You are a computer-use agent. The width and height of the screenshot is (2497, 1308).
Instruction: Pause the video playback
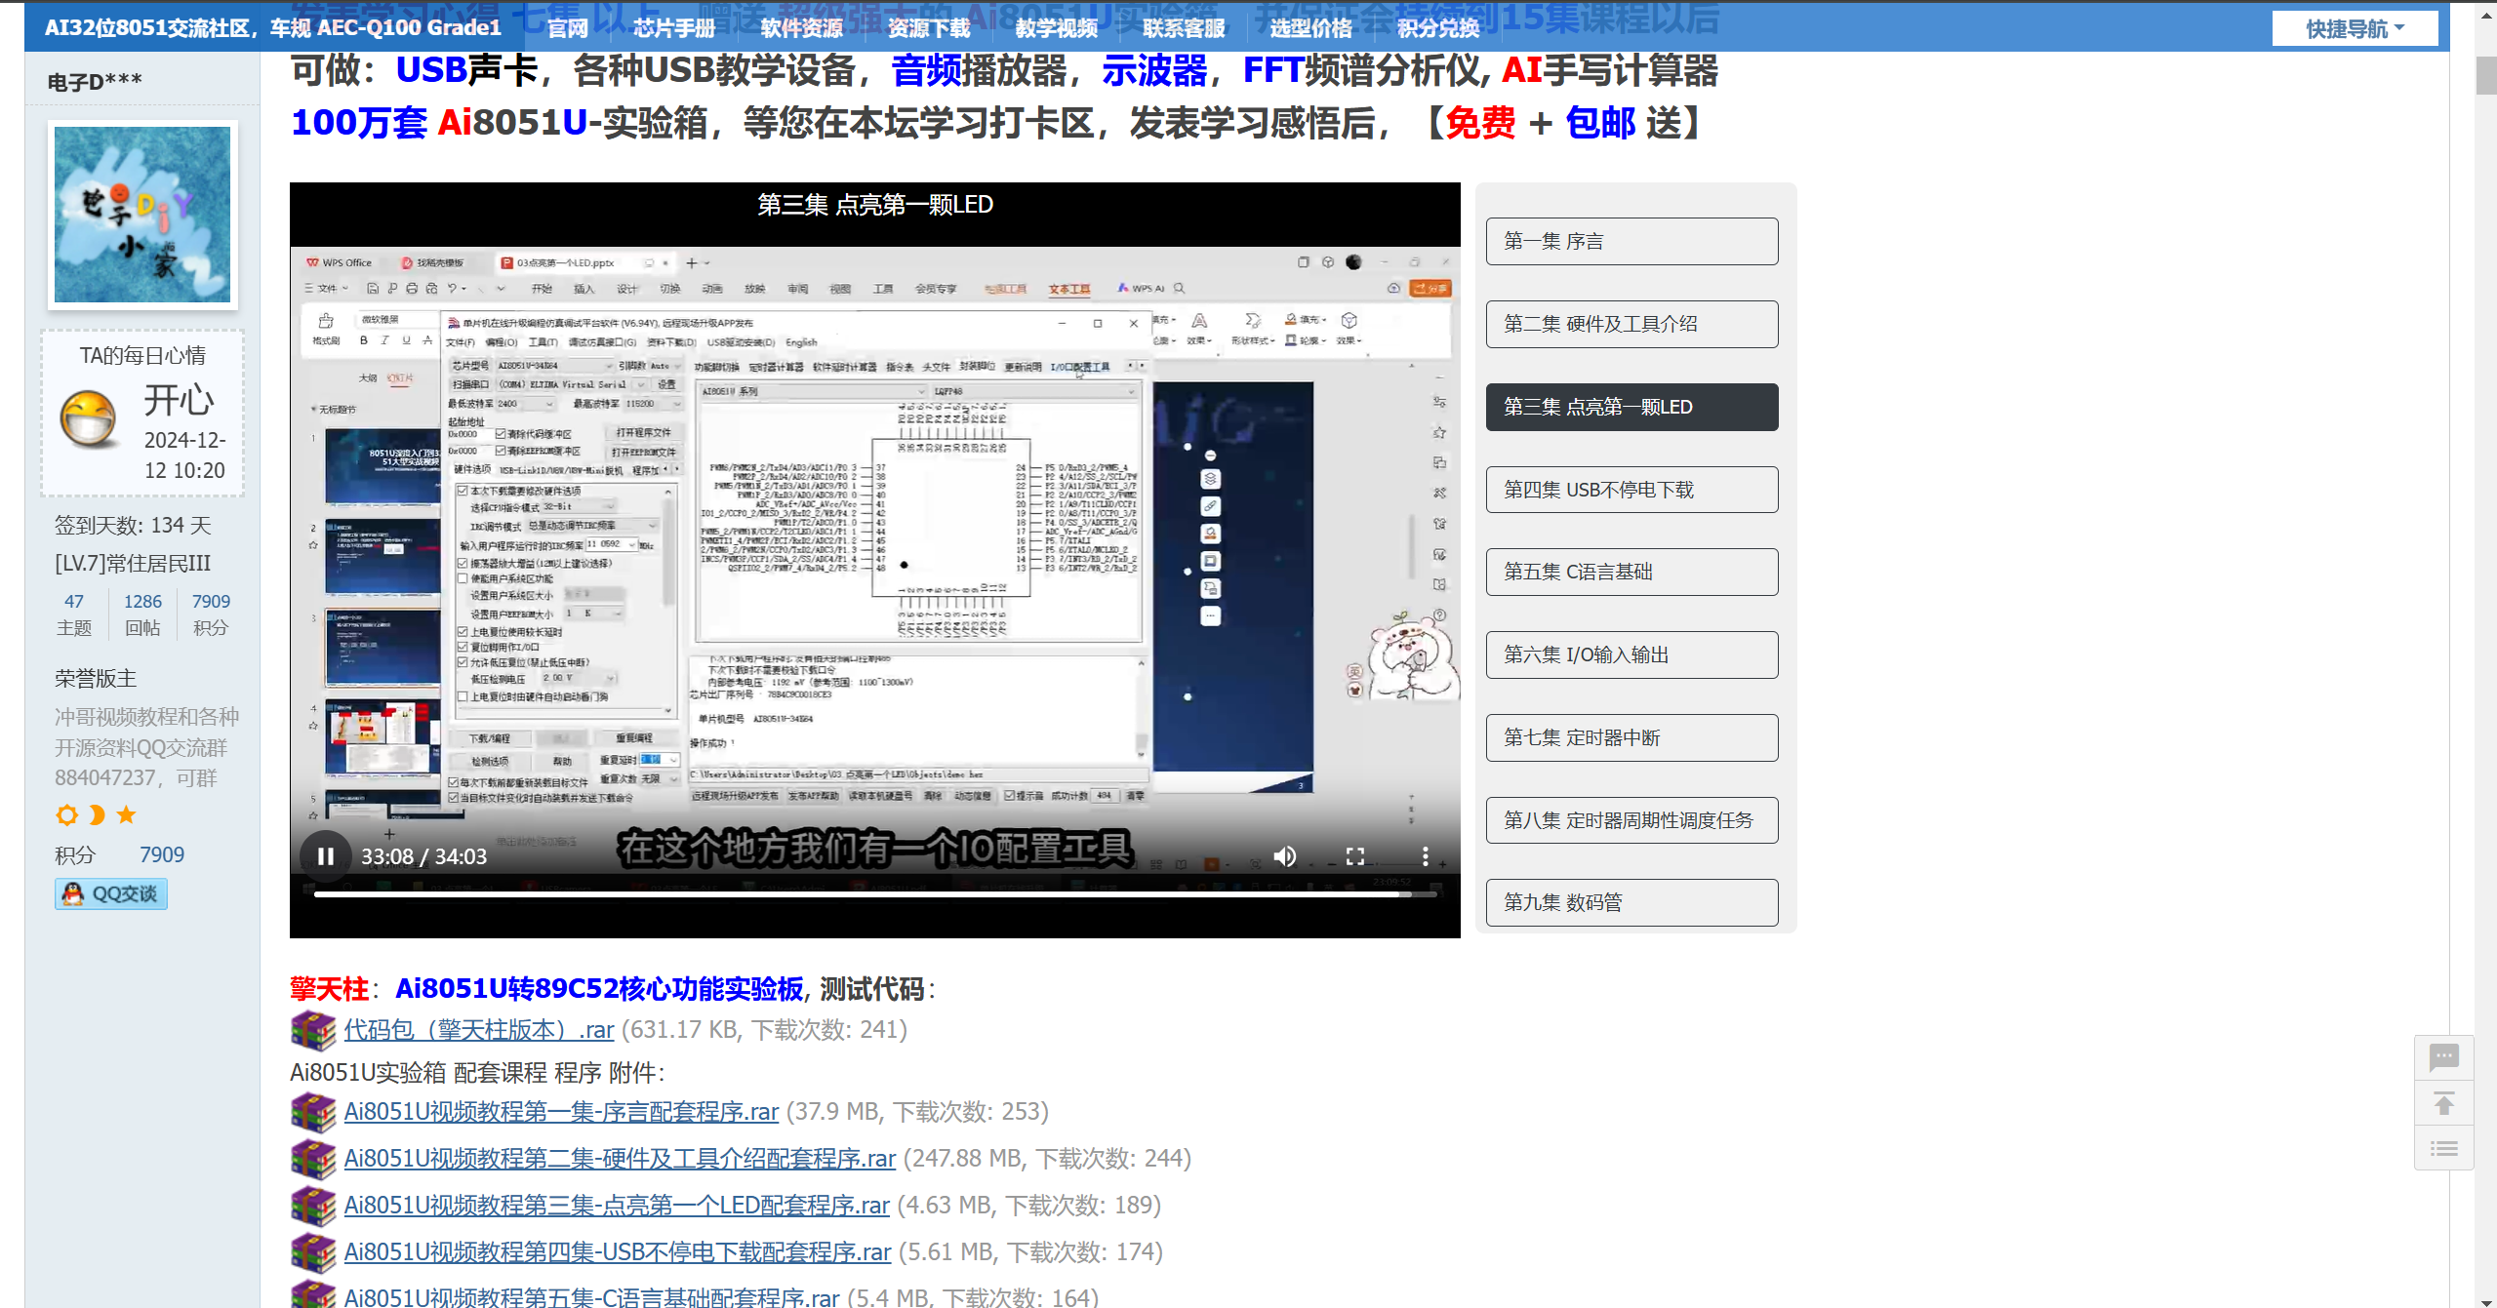click(x=326, y=856)
